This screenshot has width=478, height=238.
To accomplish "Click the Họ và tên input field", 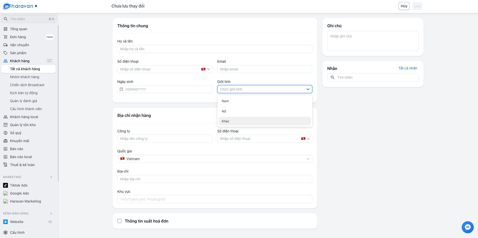I will 215,49.
